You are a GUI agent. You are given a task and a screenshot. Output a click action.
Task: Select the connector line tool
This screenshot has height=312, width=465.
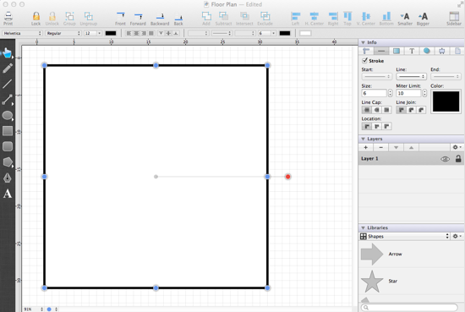[x=8, y=100]
